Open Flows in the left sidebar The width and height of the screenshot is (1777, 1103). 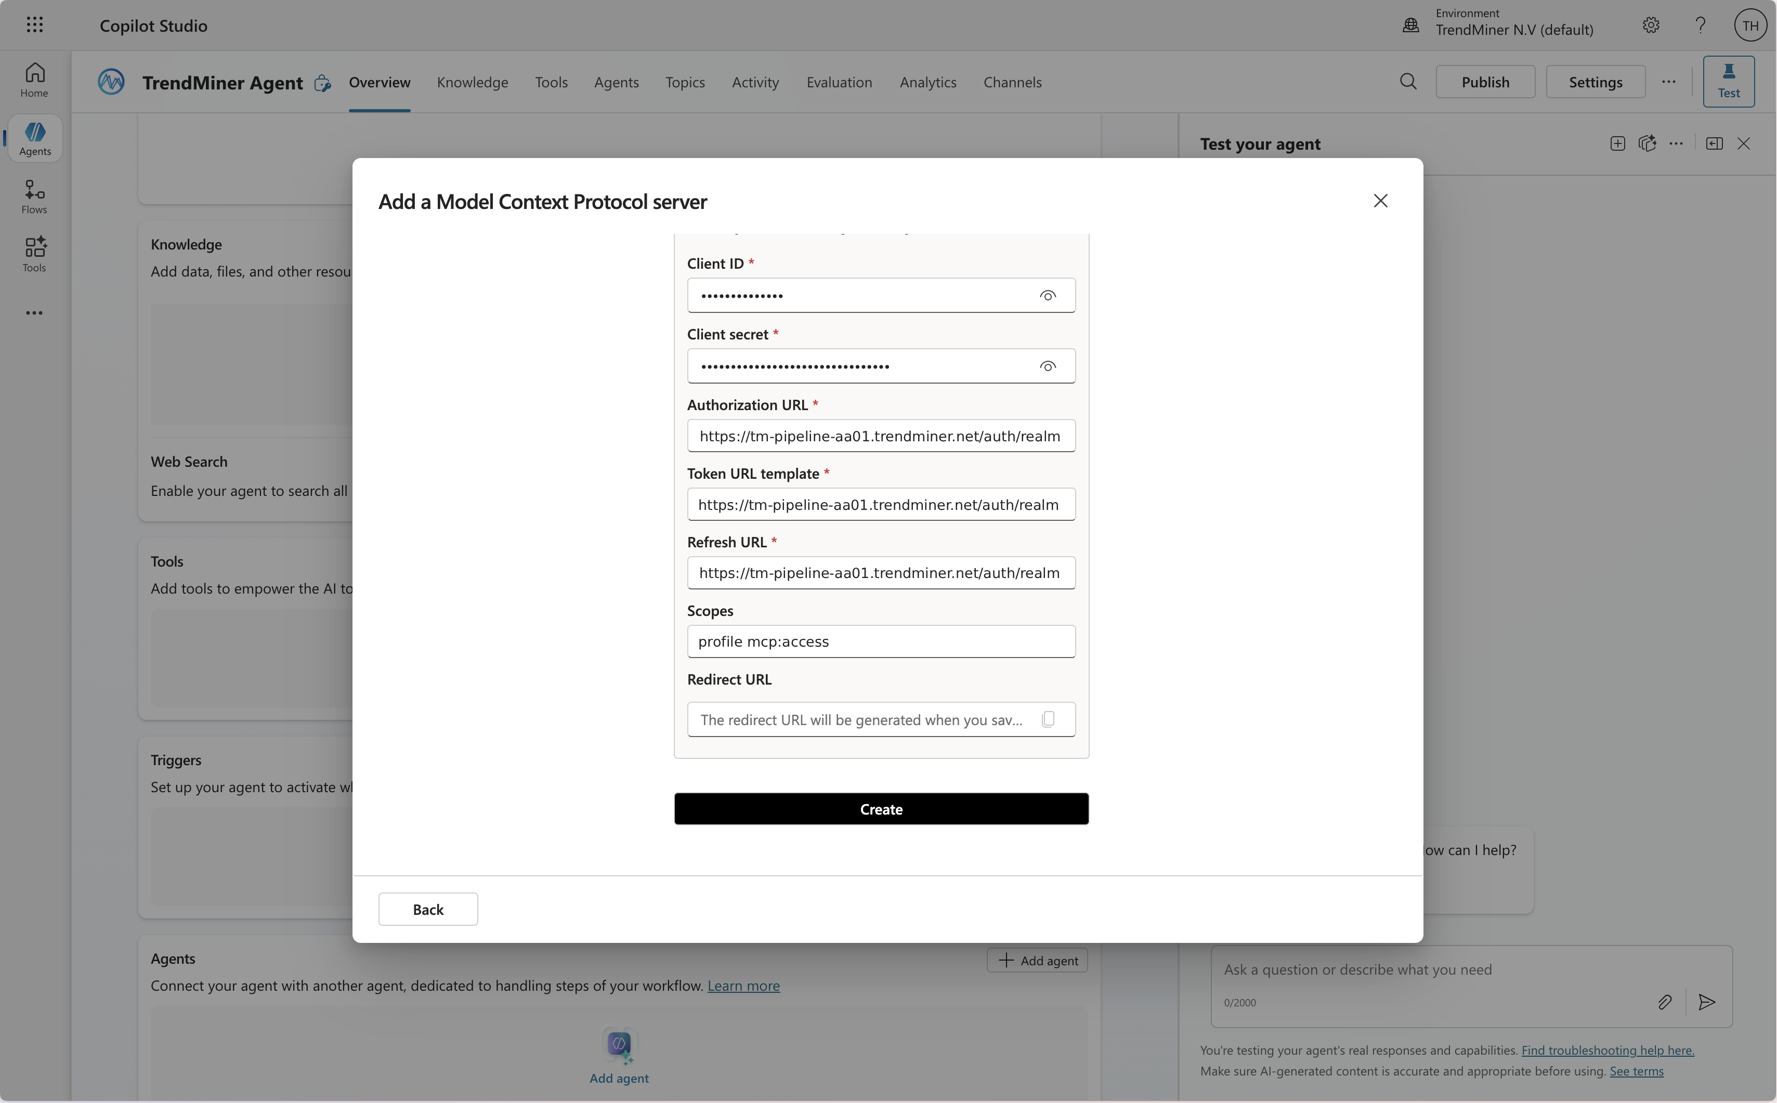pos(34,197)
